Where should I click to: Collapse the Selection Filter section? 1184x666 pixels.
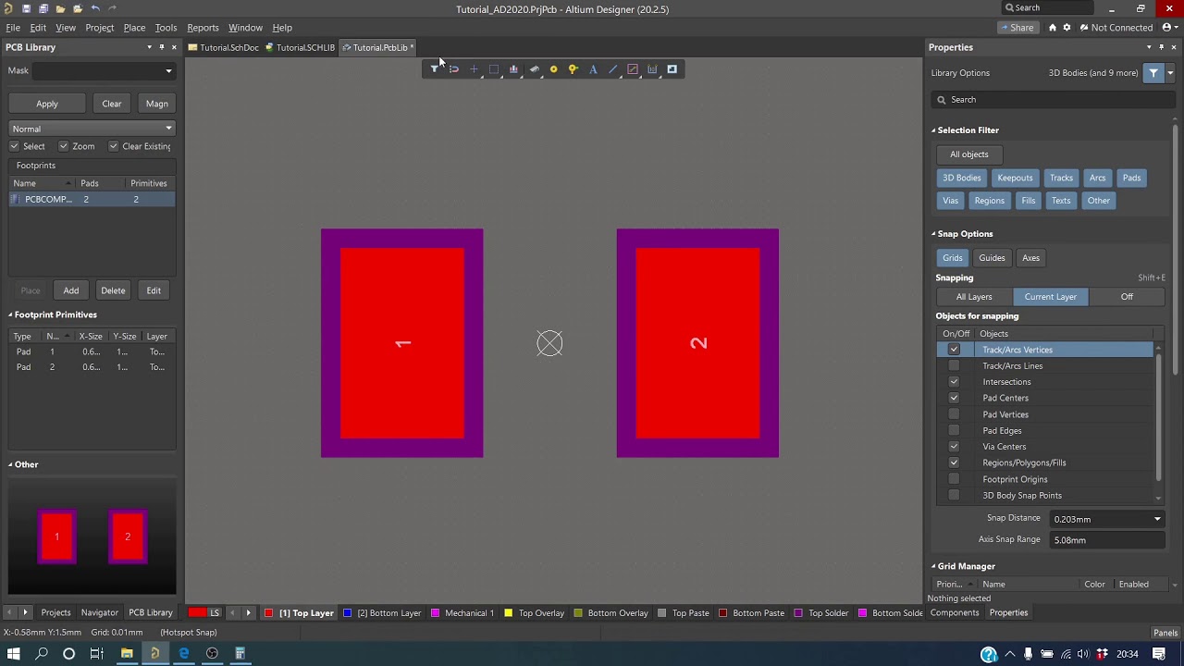(933, 130)
